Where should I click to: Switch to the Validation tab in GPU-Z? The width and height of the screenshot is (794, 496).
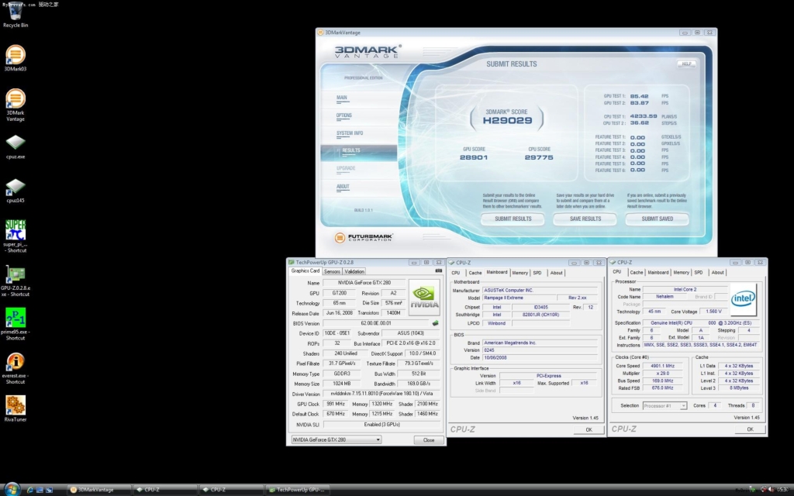(x=354, y=272)
